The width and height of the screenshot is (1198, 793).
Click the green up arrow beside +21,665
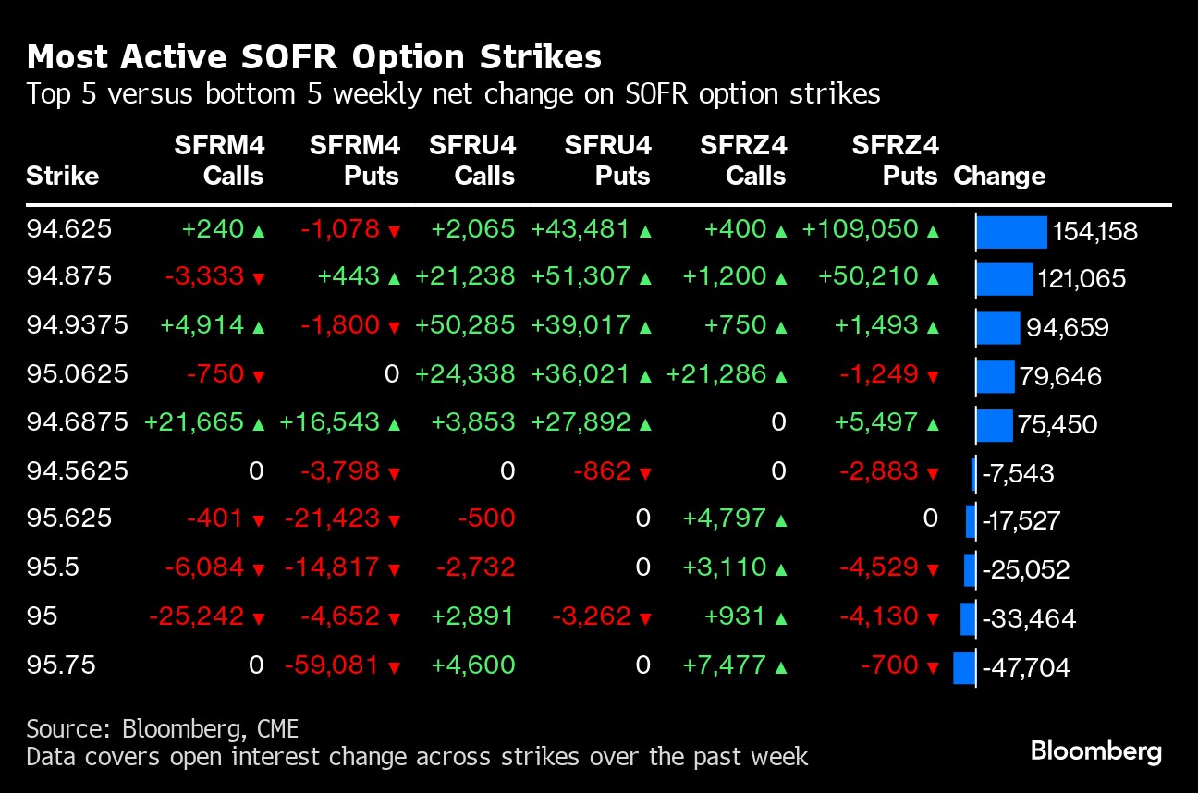pyautogui.click(x=259, y=425)
